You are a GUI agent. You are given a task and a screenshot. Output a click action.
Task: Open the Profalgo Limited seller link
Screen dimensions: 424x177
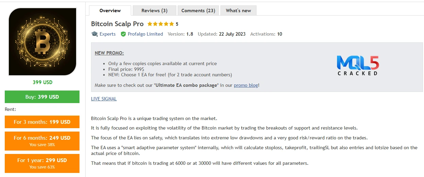point(145,34)
